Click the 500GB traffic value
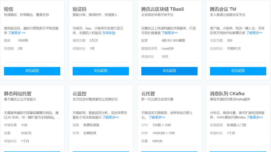The height and width of the screenshot is (152, 271). 157,141
